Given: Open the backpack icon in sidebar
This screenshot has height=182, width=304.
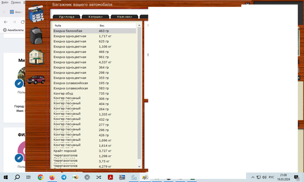Looking at the screenshot, I should (x=36, y=36).
